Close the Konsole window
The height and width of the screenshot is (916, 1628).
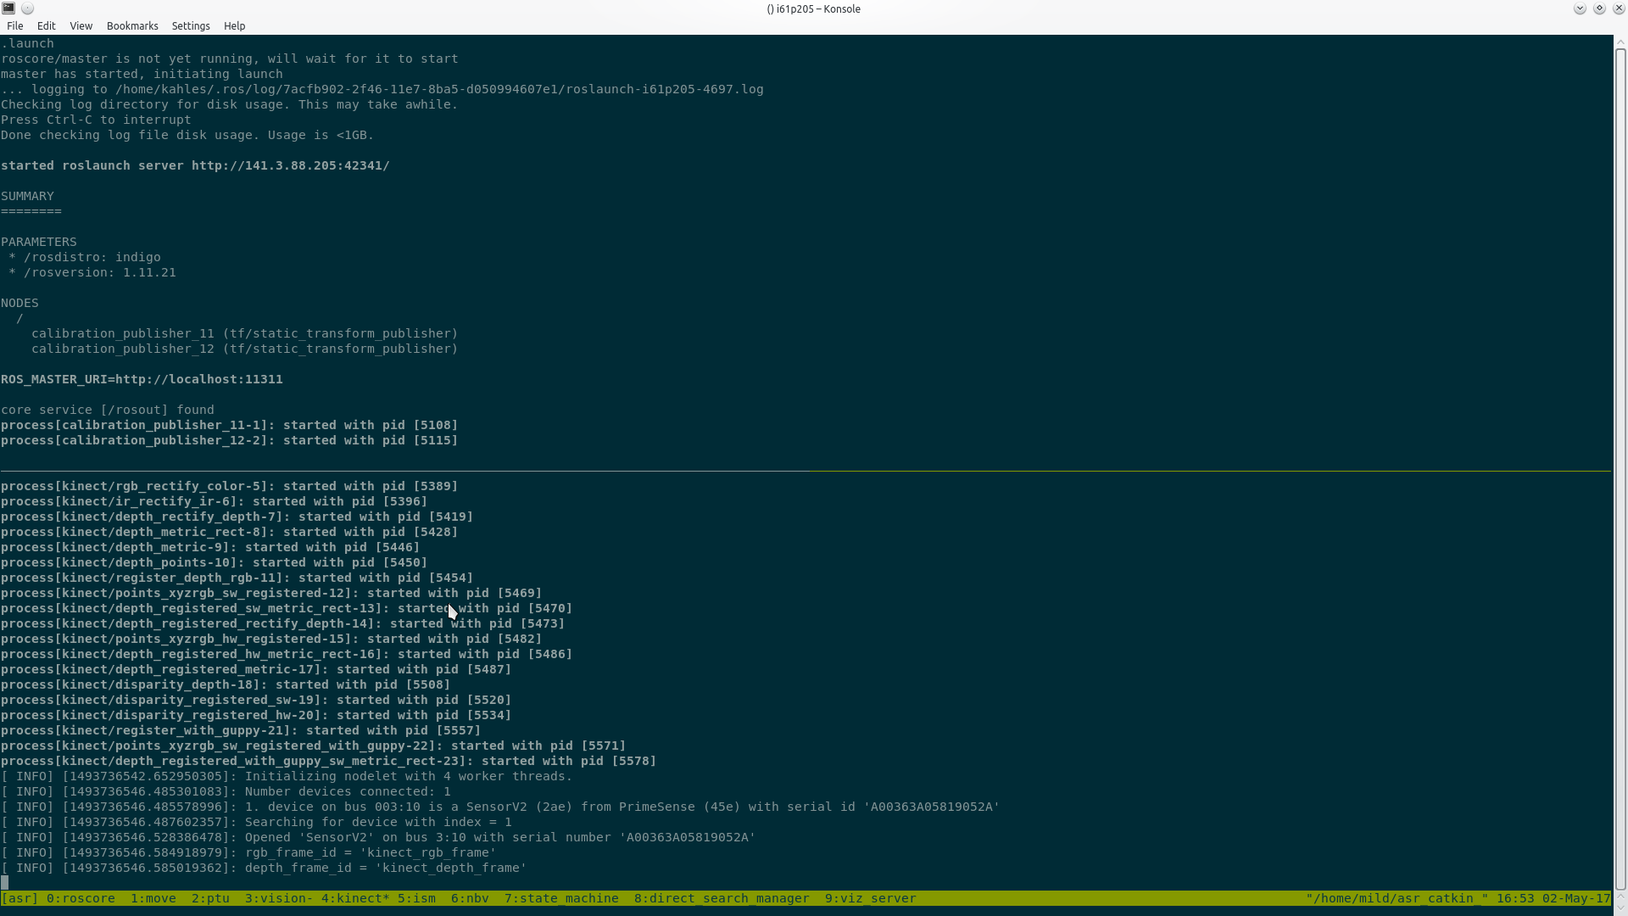pos(1618,8)
